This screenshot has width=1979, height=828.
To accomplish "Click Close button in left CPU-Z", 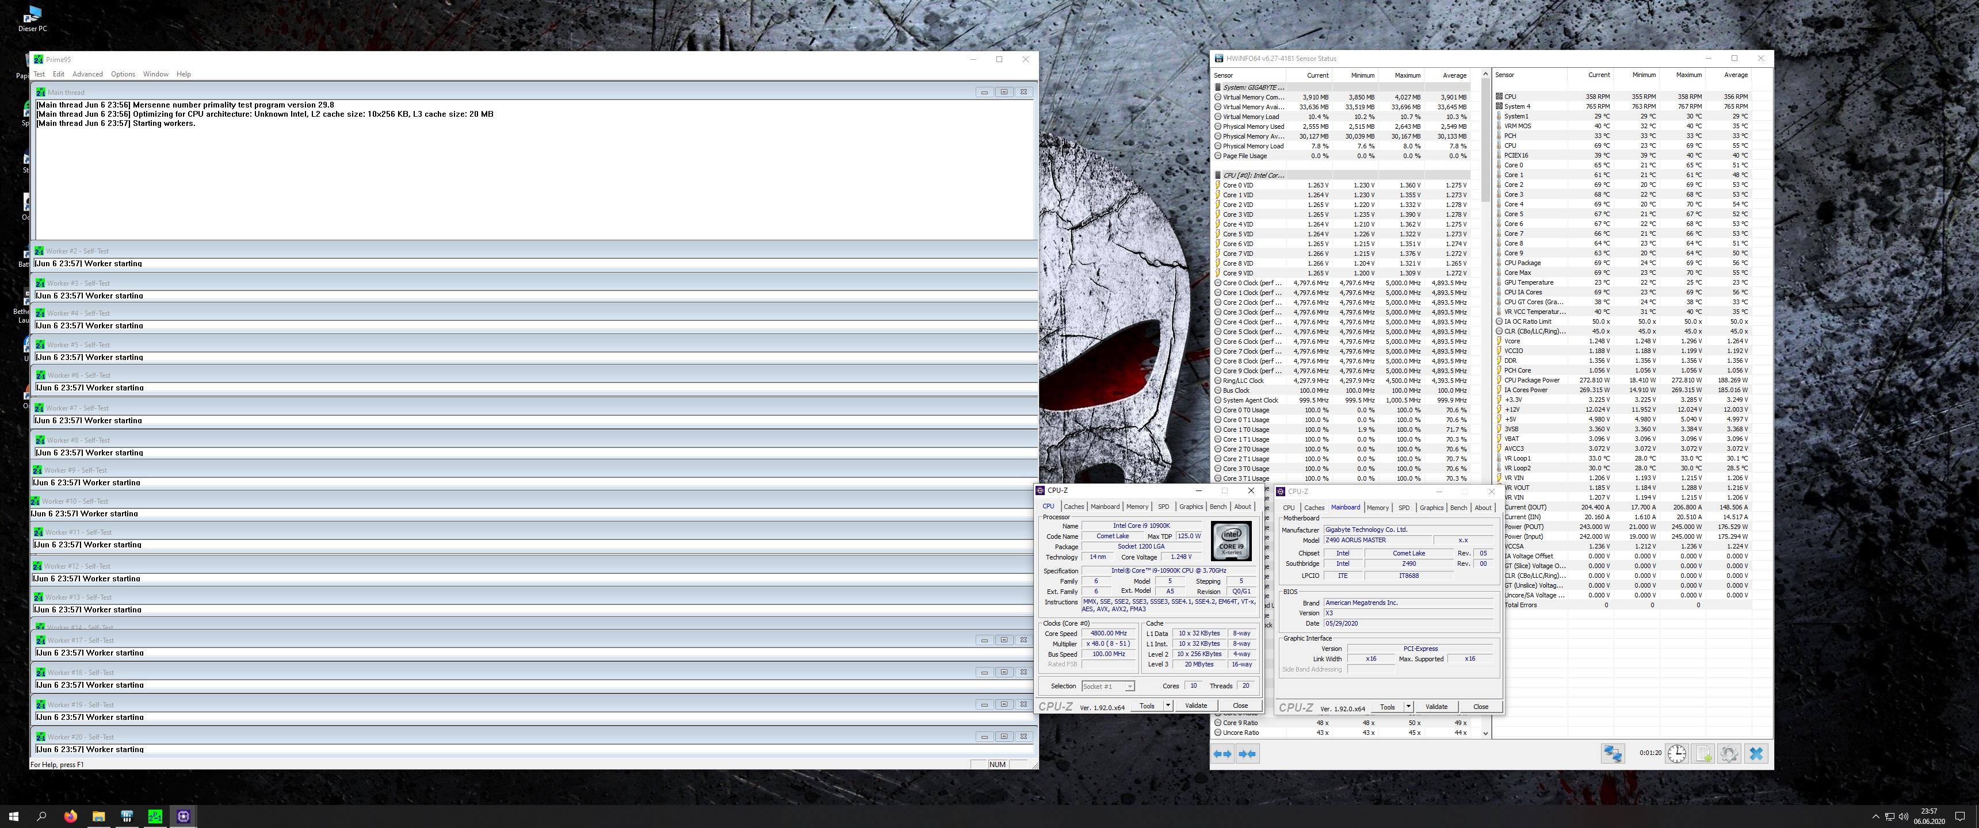I will point(1240,705).
